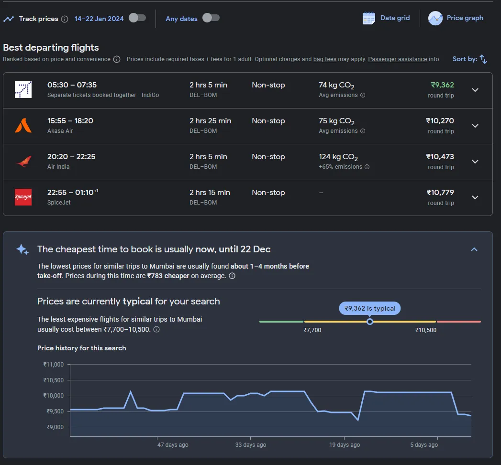The height and width of the screenshot is (465, 501).
Task: Click the '22:55 – 01:10+1' flight time
Action: tap(73, 192)
